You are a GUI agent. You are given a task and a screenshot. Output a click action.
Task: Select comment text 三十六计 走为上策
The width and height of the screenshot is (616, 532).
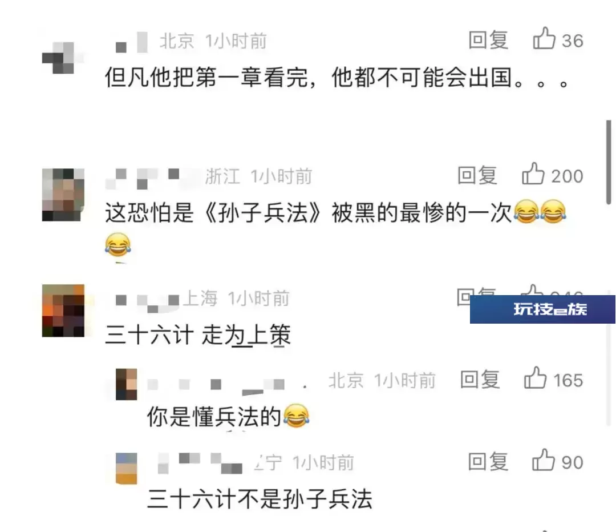click(x=198, y=335)
